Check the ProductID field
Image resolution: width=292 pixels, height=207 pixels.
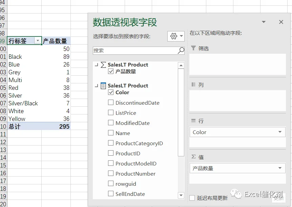tap(111, 153)
